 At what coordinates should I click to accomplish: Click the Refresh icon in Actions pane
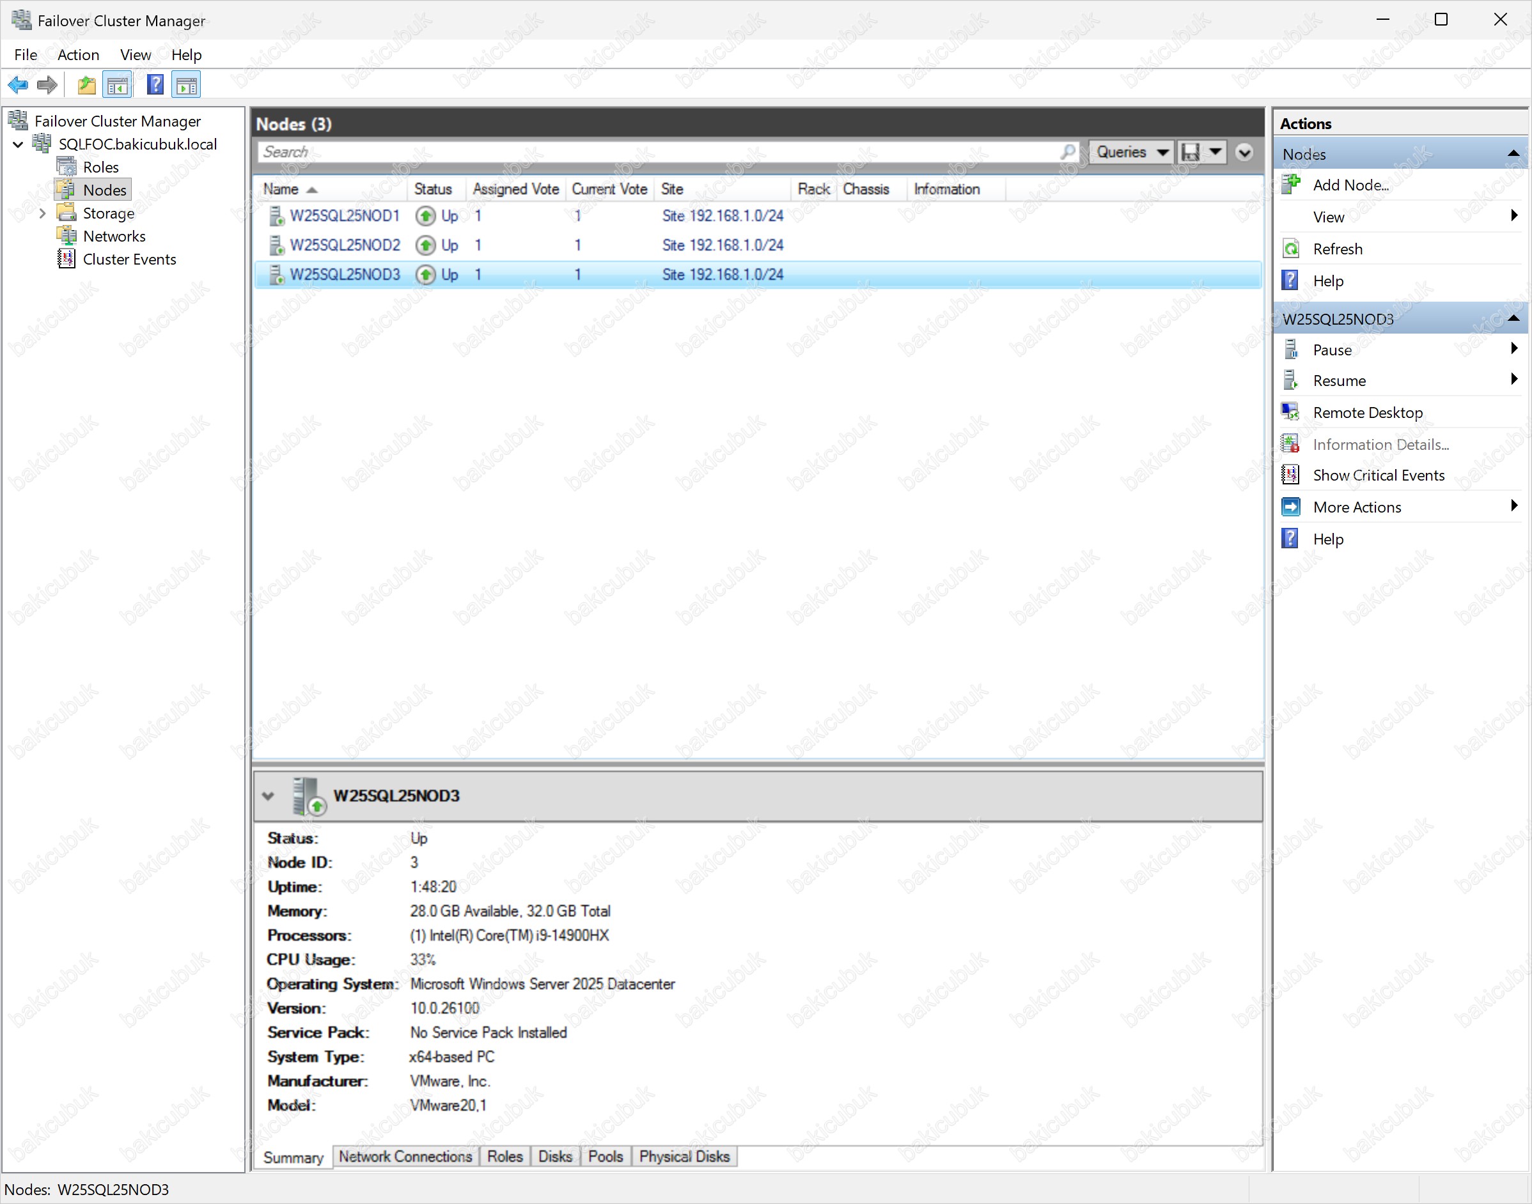pos(1291,249)
